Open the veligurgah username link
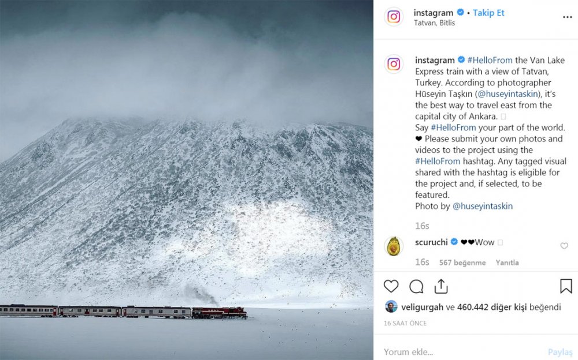 point(423,307)
